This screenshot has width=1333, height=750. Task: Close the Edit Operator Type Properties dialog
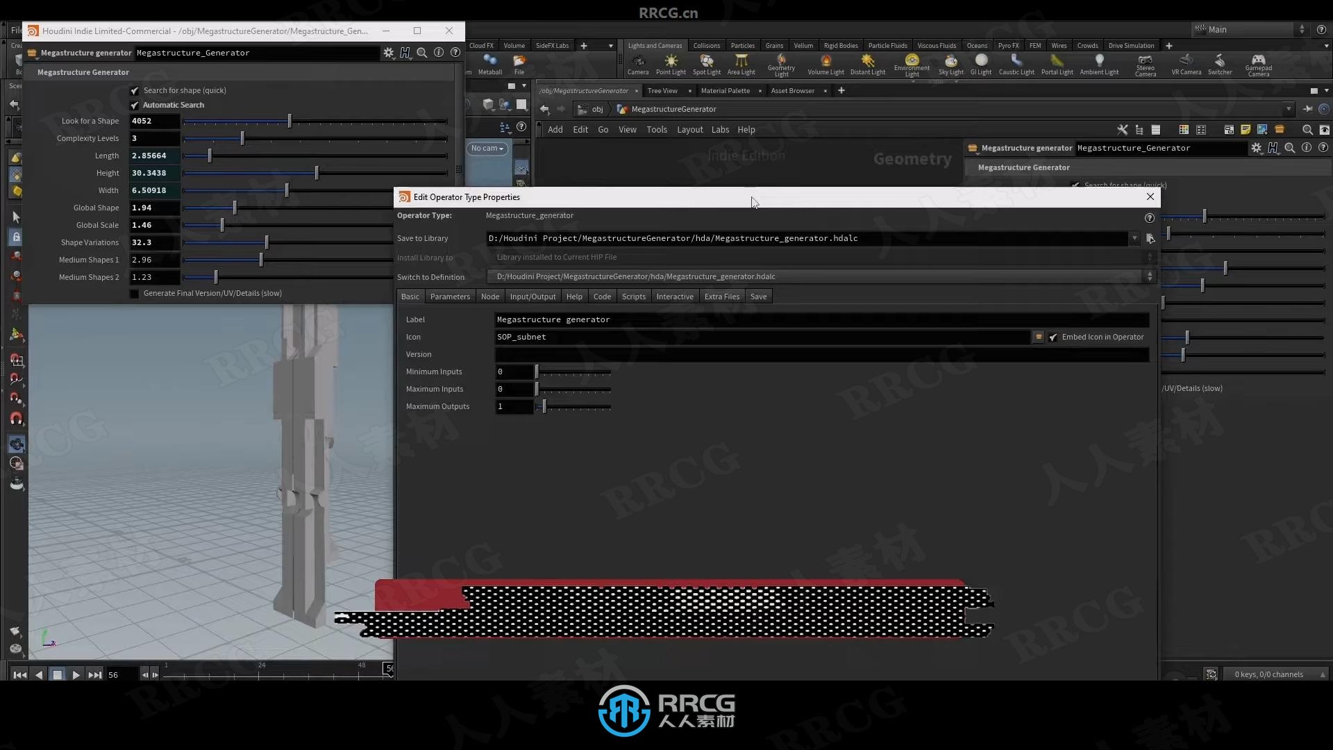[x=1150, y=197]
